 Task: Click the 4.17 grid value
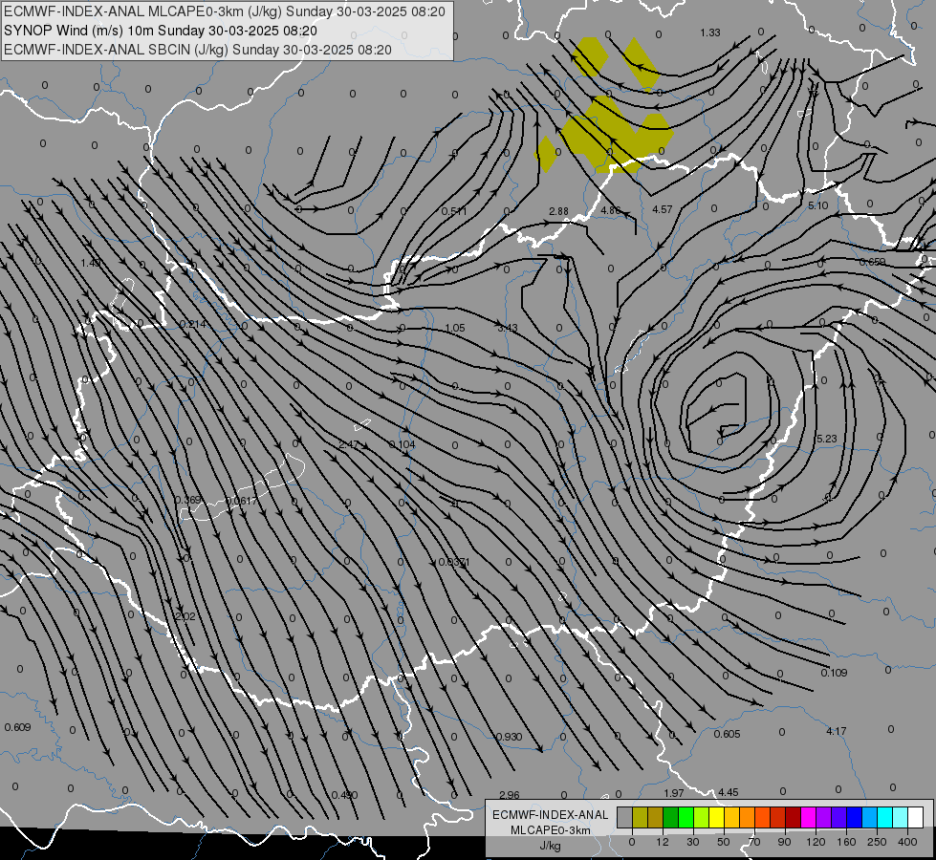click(x=837, y=731)
